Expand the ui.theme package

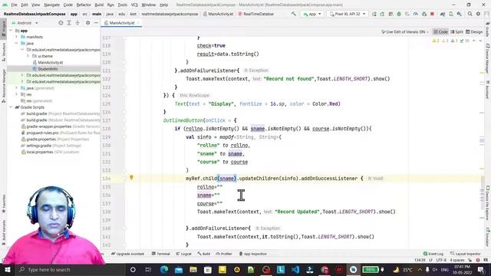coord(28,56)
